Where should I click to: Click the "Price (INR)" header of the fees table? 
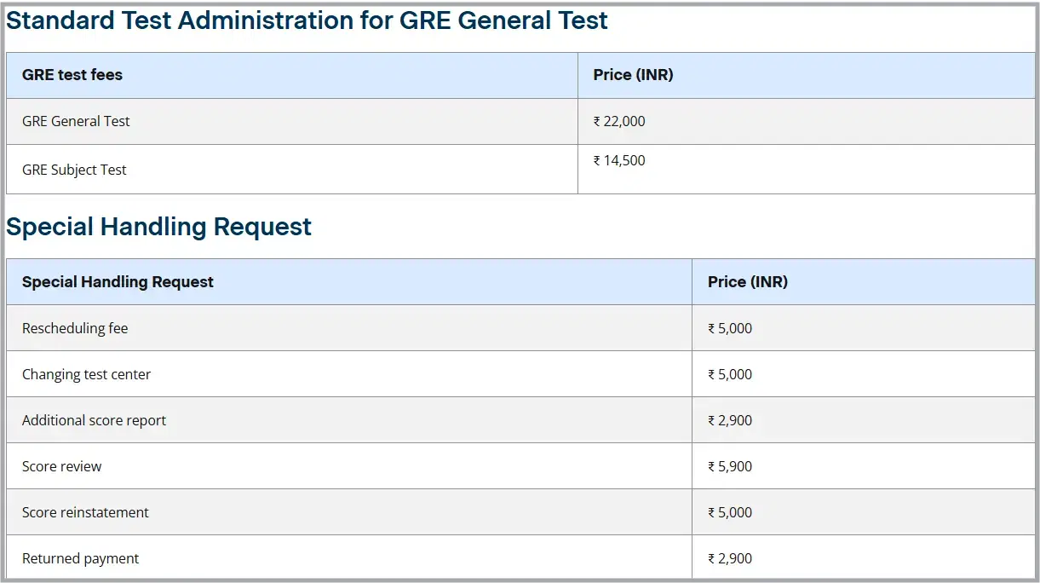634,75
